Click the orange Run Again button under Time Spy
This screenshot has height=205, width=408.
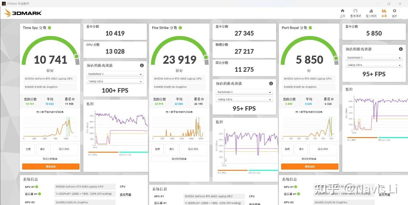pos(51,166)
